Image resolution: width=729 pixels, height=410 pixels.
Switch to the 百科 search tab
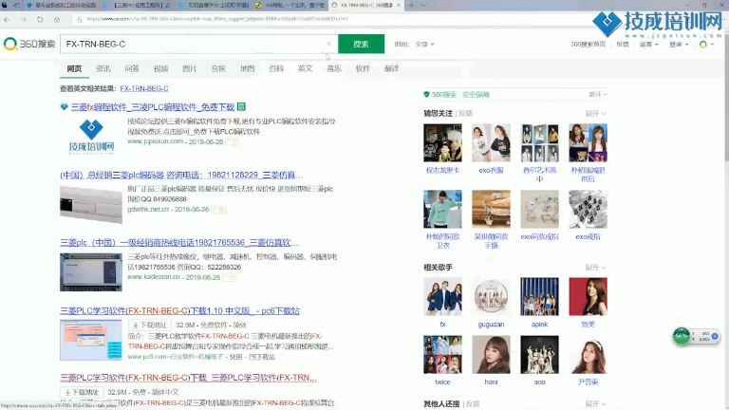pyautogui.click(x=276, y=68)
